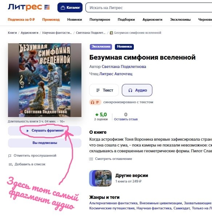Click the headphones sync badge icon
This screenshot has height=221, width=212.
coord(95,102)
